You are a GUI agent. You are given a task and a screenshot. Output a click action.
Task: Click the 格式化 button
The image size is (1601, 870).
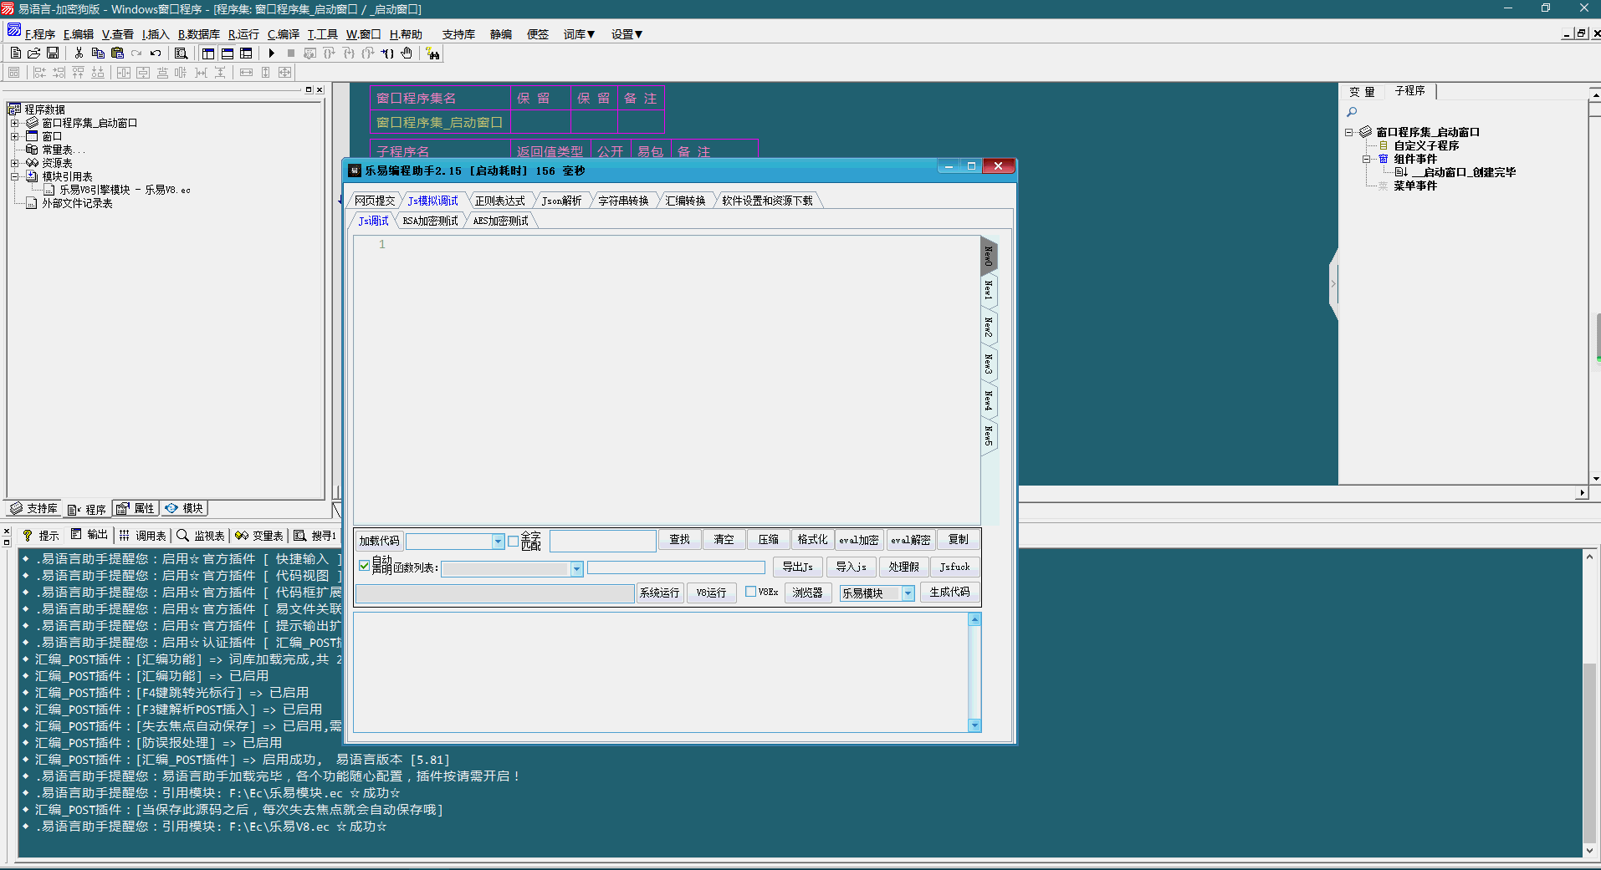click(812, 540)
